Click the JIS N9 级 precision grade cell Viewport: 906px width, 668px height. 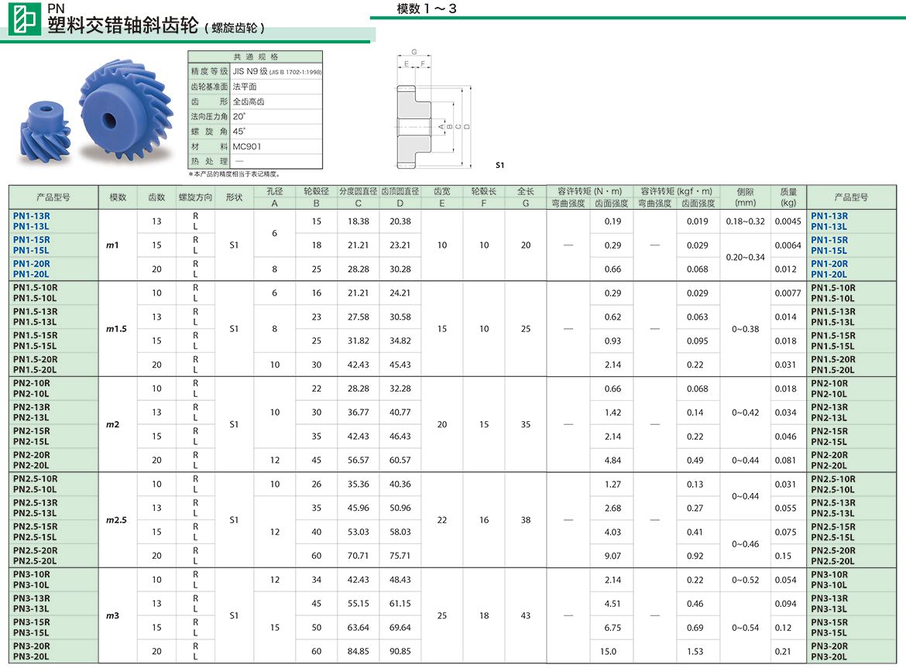(276, 71)
